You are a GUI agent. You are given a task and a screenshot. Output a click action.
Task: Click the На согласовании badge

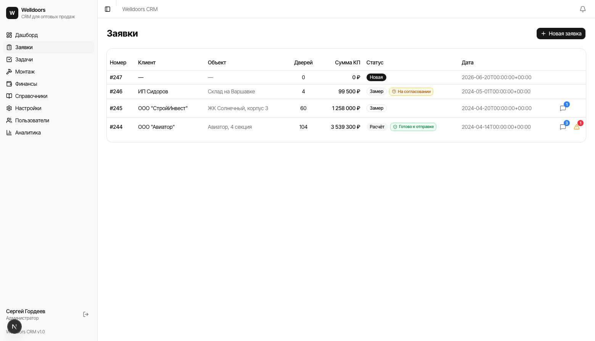(x=411, y=91)
